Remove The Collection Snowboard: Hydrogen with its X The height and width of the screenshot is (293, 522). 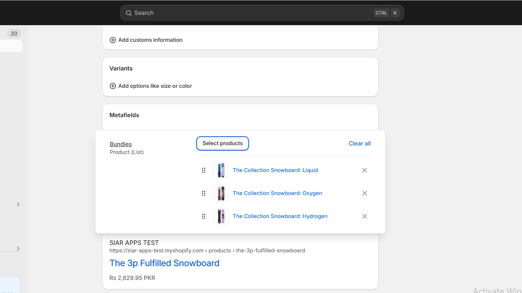click(x=364, y=216)
